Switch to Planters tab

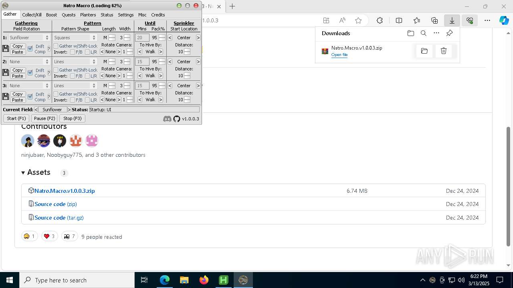pos(88,15)
